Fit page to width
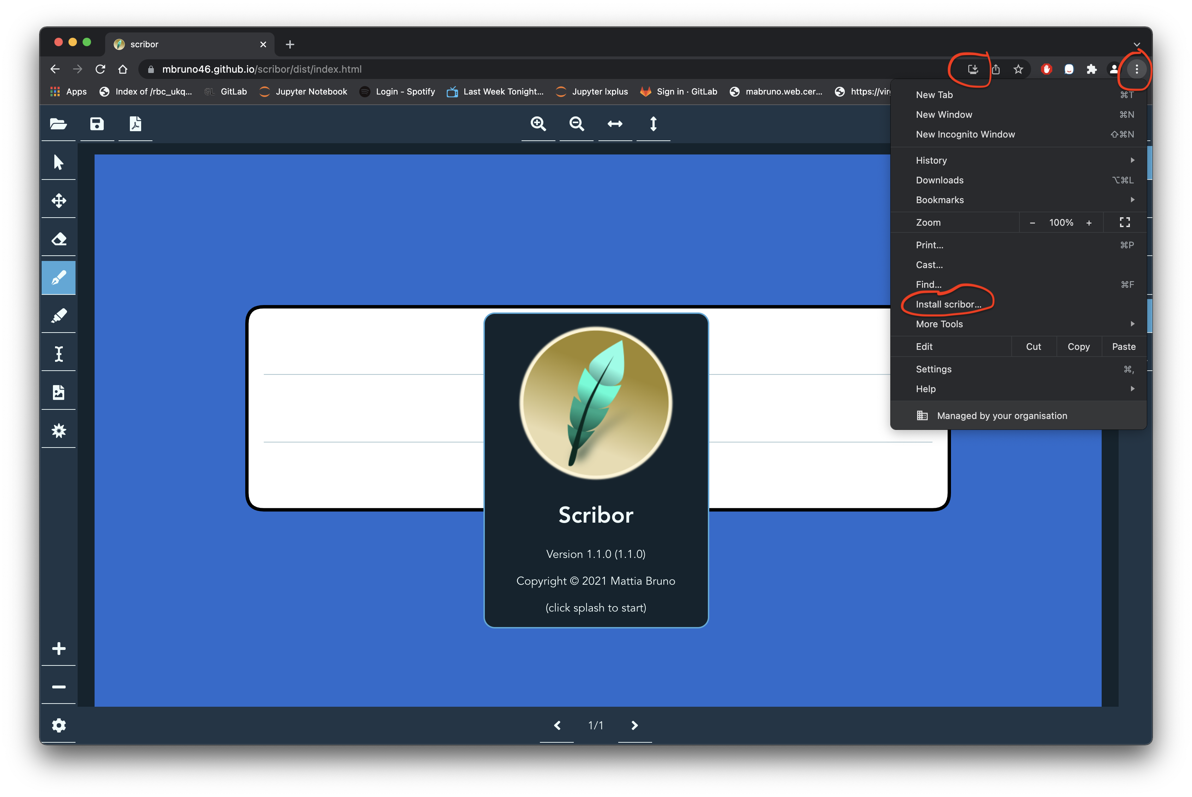 615,123
